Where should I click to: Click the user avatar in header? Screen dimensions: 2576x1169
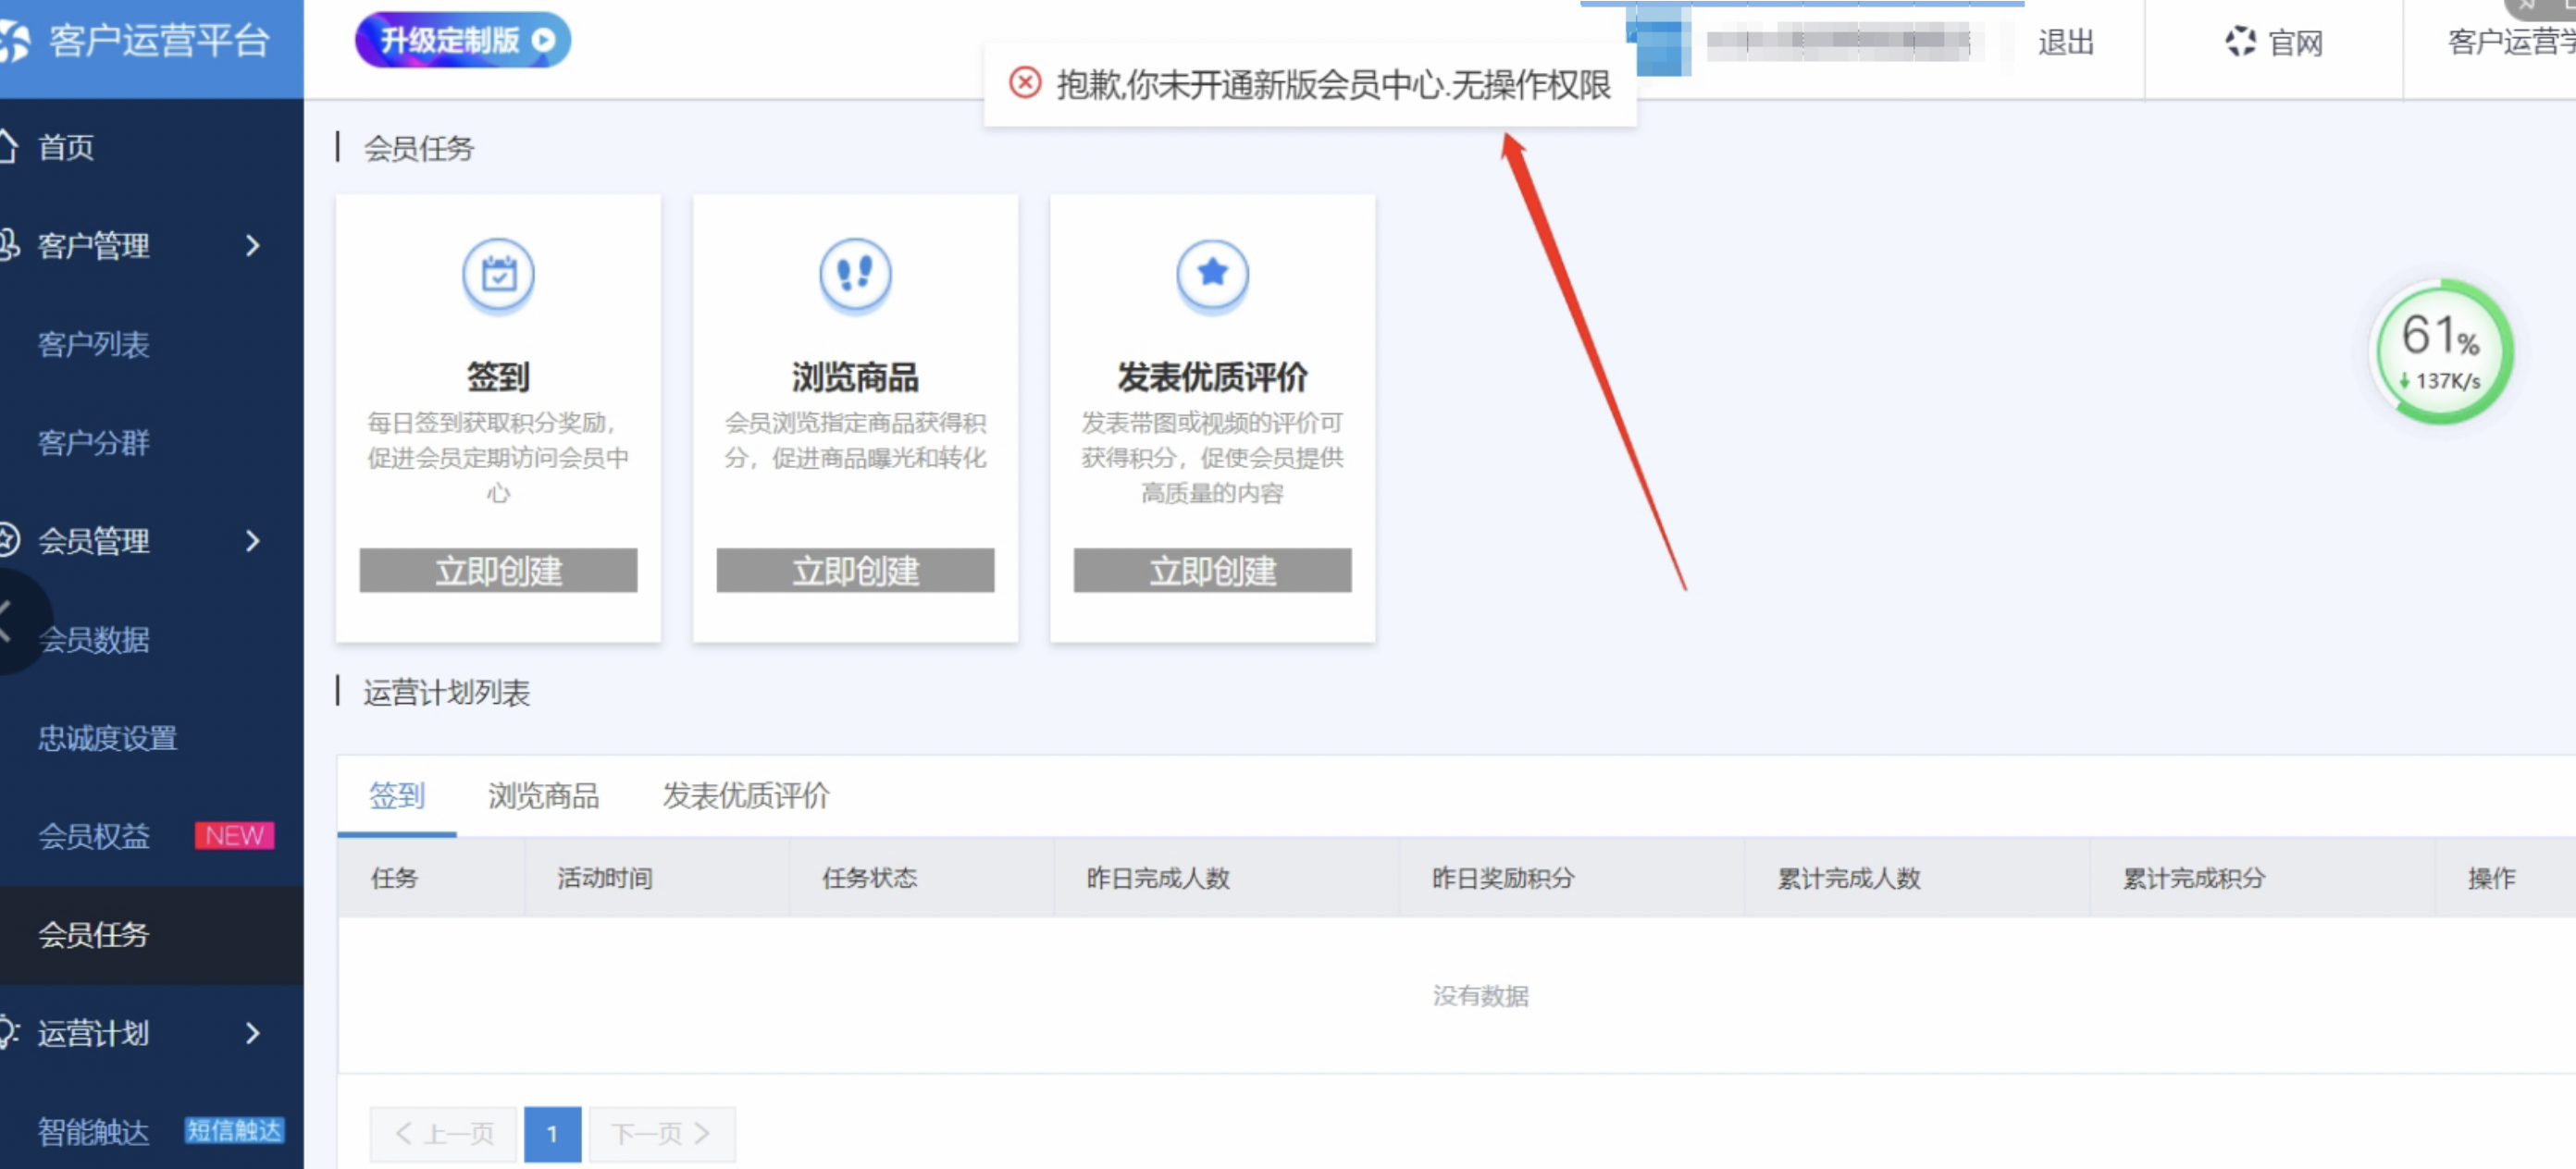point(1660,40)
